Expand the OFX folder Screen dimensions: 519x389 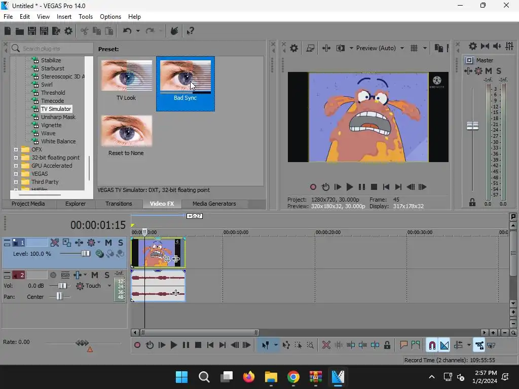click(x=16, y=149)
